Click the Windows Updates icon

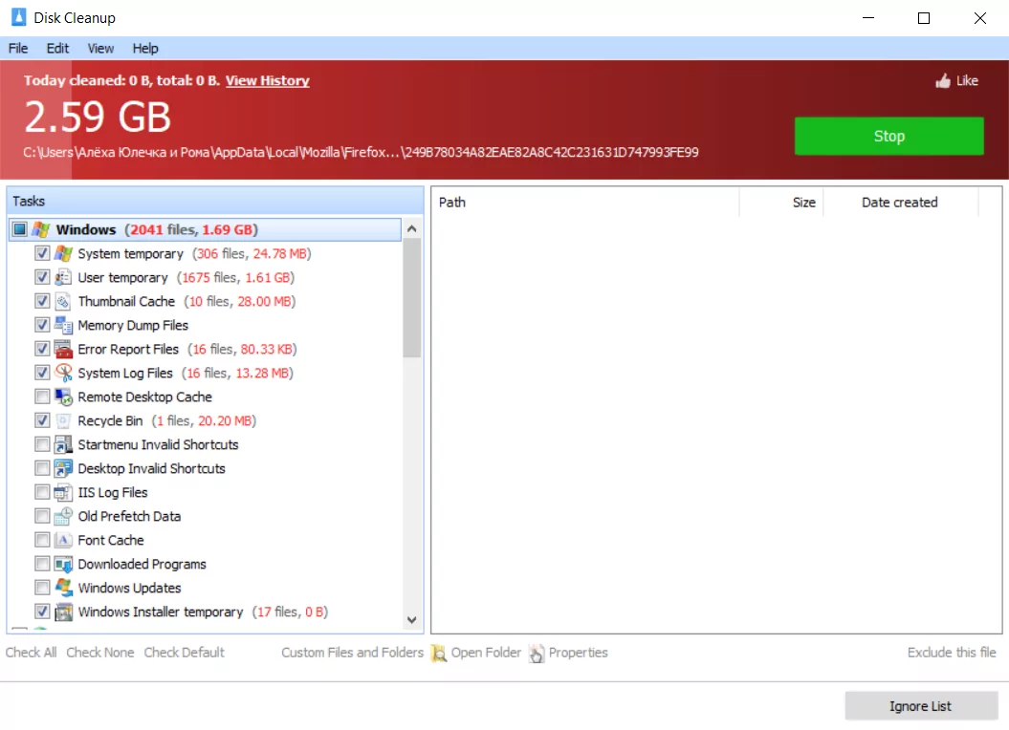(x=63, y=588)
